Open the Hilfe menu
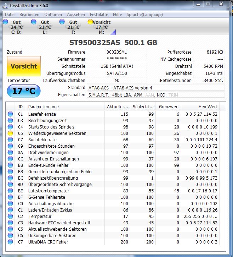Image resolution: width=233 pixels, height=257 pixels. pyautogui.click(x=118, y=15)
